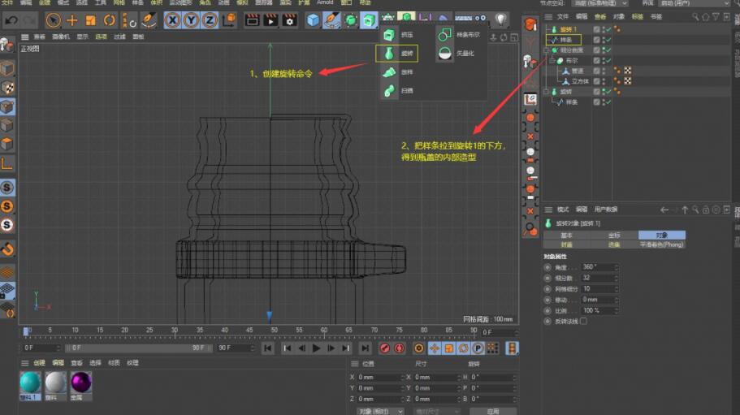740x415 pixels.
Task: Toggle the Z axis lock
Action: [210, 20]
